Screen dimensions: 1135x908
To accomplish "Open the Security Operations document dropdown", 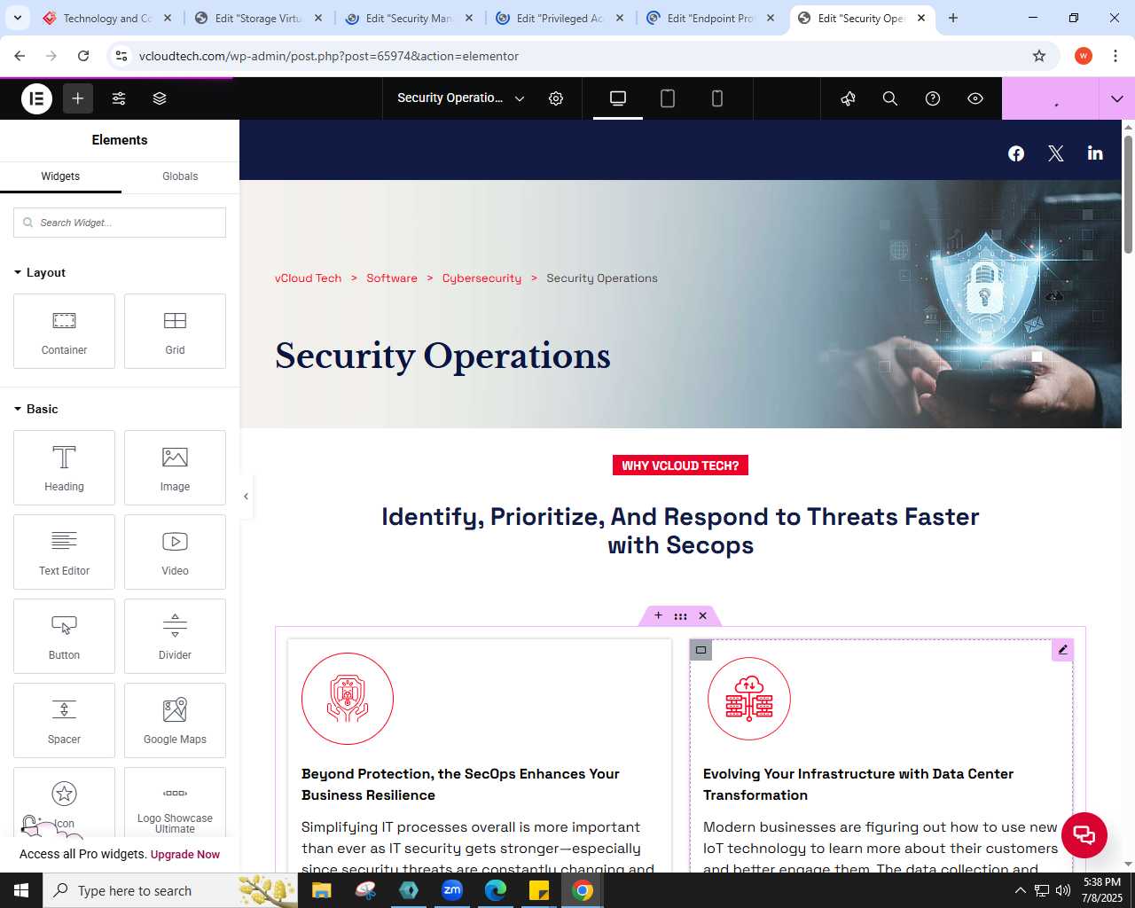I will tap(461, 98).
